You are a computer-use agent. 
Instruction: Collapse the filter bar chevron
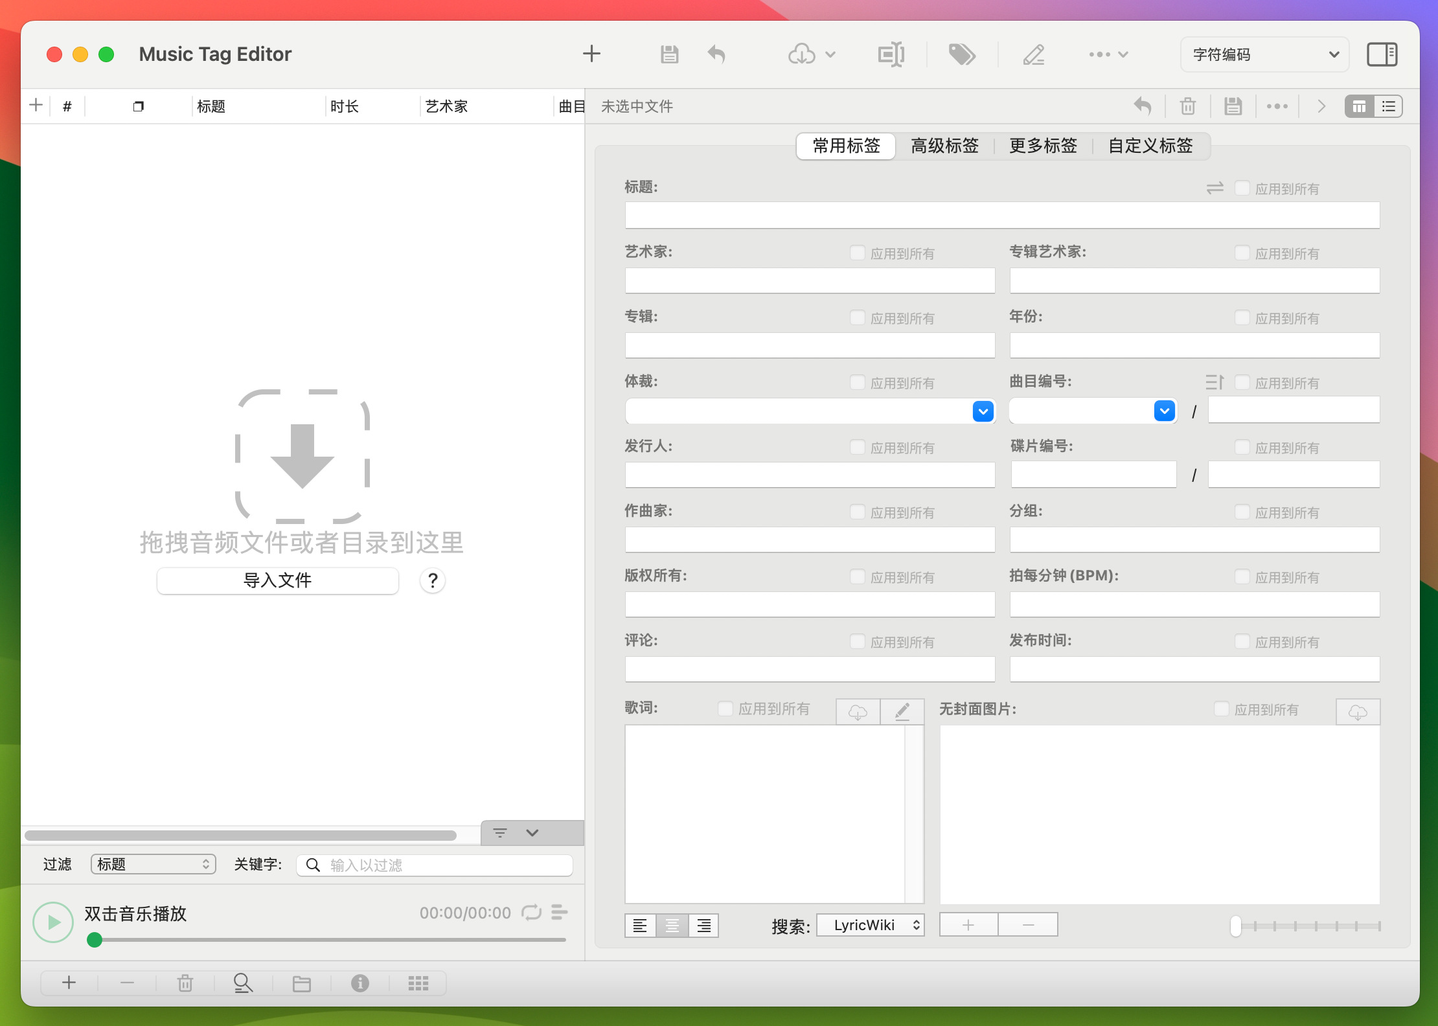pos(532,832)
